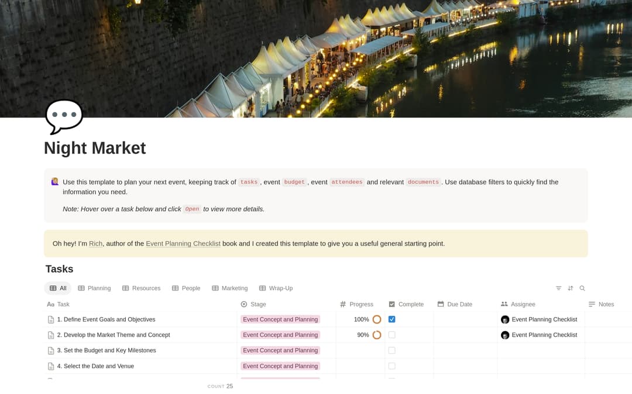Click the sort arrows icon
The height and width of the screenshot is (394, 632).
[571, 288]
